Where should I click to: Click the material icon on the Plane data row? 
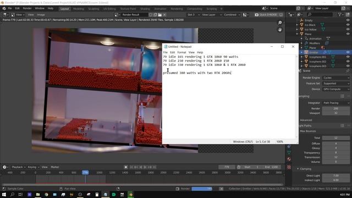(x=323, y=48)
